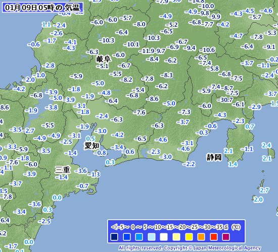Click the -1.0 temperature reading
278x252 pixels.
pyautogui.click(x=39, y=75)
